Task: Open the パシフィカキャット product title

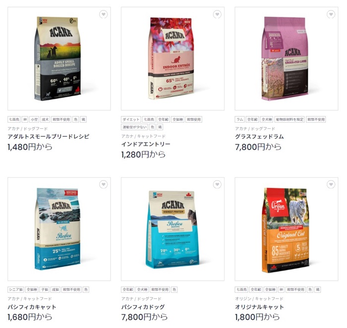Action: [32, 307]
